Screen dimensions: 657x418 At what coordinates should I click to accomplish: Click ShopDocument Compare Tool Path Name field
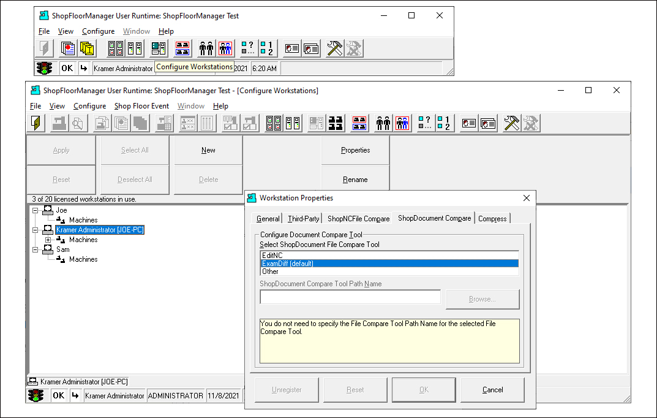pos(350,297)
